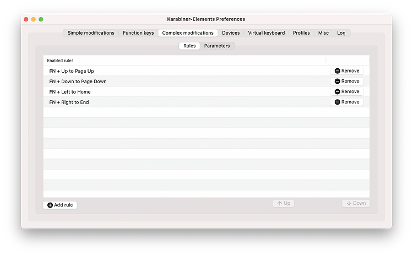Remove the FN + Up to Page Up rule
This screenshot has height=256, width=413.
[x=347, y=71]
